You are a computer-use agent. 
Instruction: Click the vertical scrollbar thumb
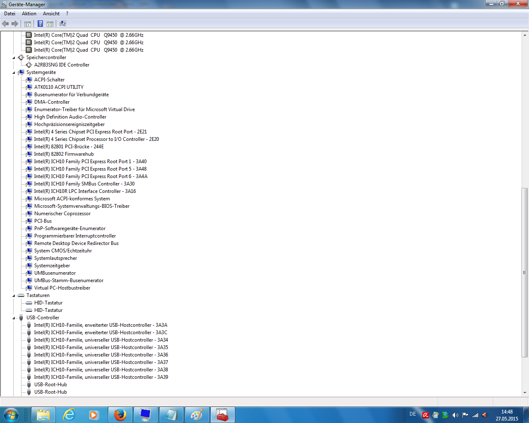pyautogui.click(x=525, y=273)
